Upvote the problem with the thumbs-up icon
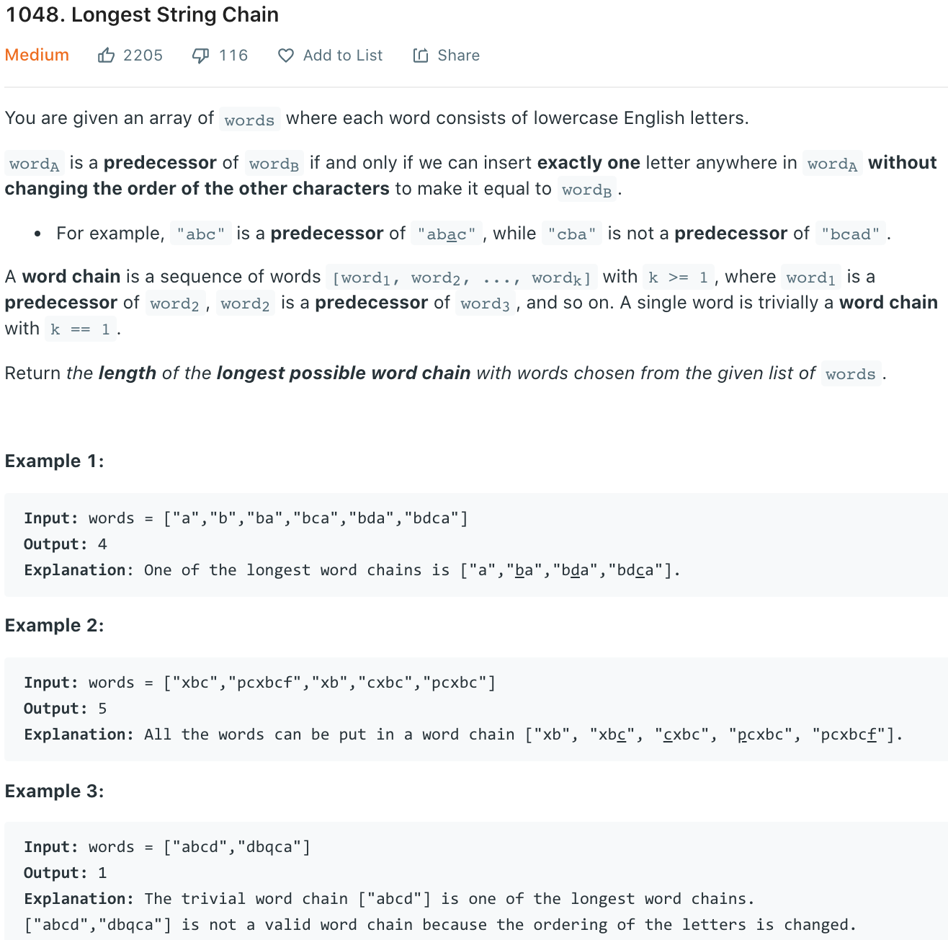This screenshot has width=948, height=940. coord(107,55)
